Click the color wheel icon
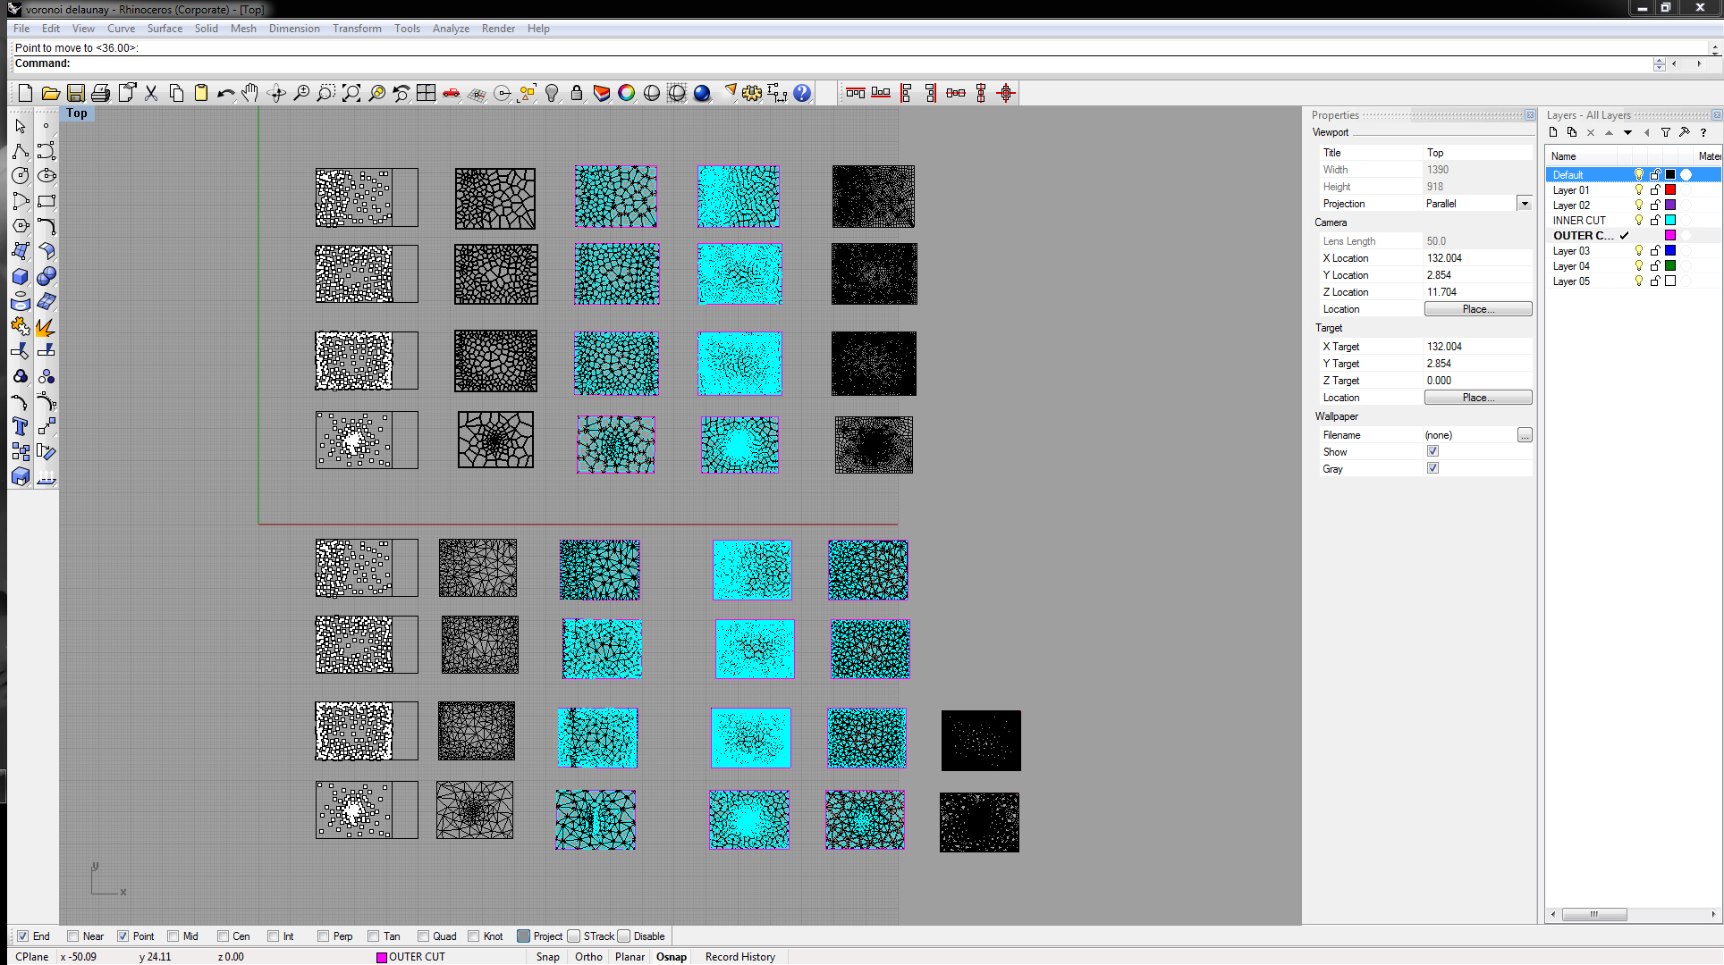This screenshot has width=1724, height=965. point(627,93)
